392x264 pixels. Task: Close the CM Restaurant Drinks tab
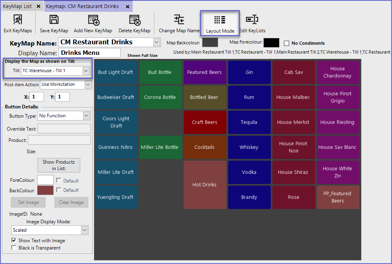tap(127, 6)
